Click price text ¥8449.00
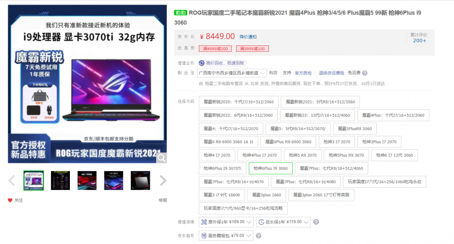454x244 pixels. click(x=217, y=36)
